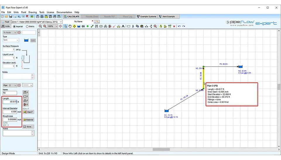Image resolution: width=281 pixels, height=160 pixels.
Task: Expand the 100% zoom level dropdown
Action: [56, 26]
